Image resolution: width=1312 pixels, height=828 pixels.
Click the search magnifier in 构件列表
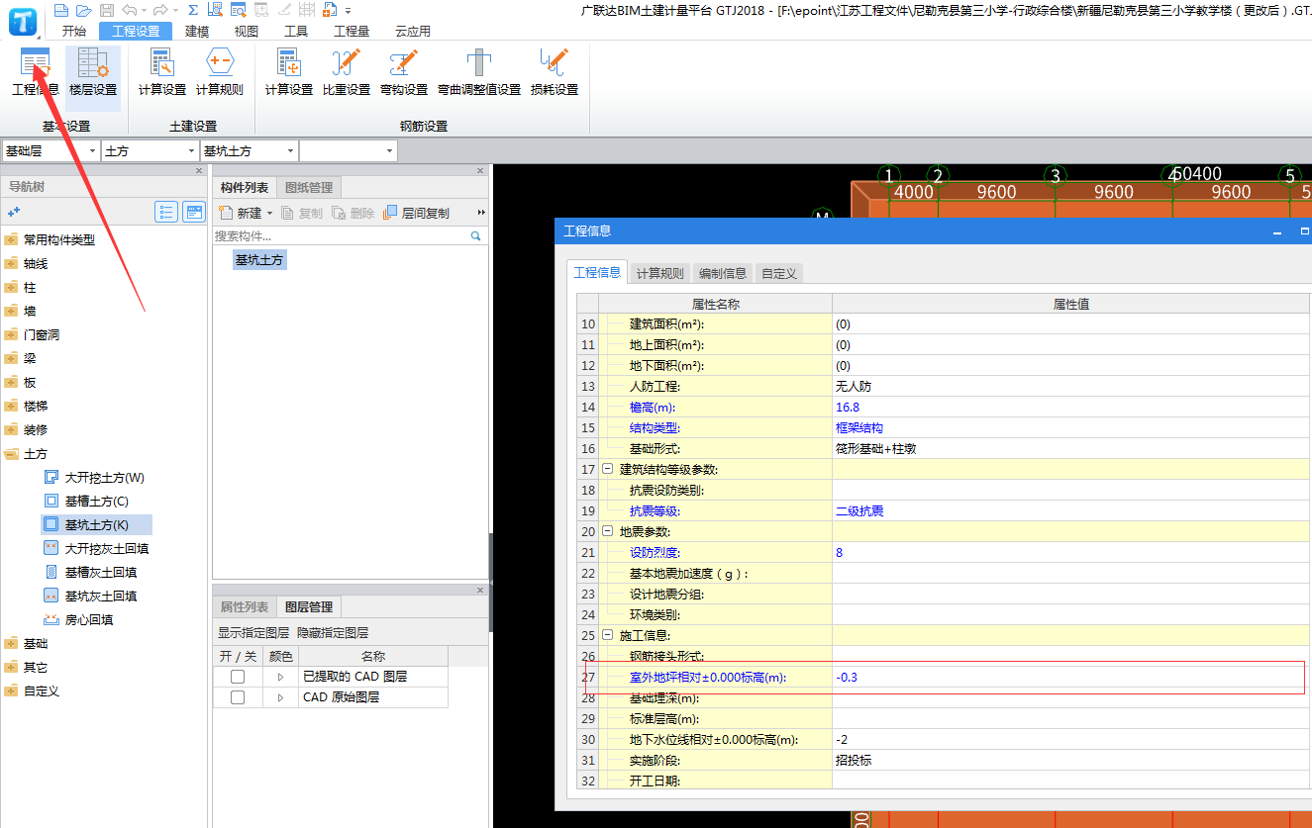[475, 236]
